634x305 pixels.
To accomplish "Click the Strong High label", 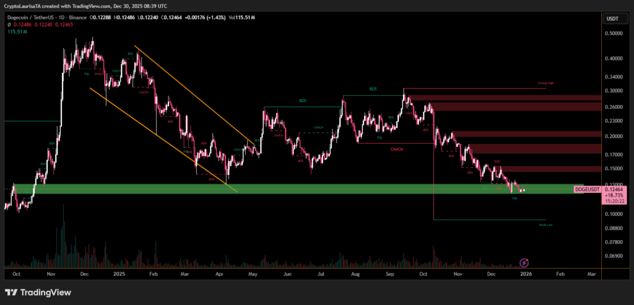I will pyautogui.click(x=545, y=82).
